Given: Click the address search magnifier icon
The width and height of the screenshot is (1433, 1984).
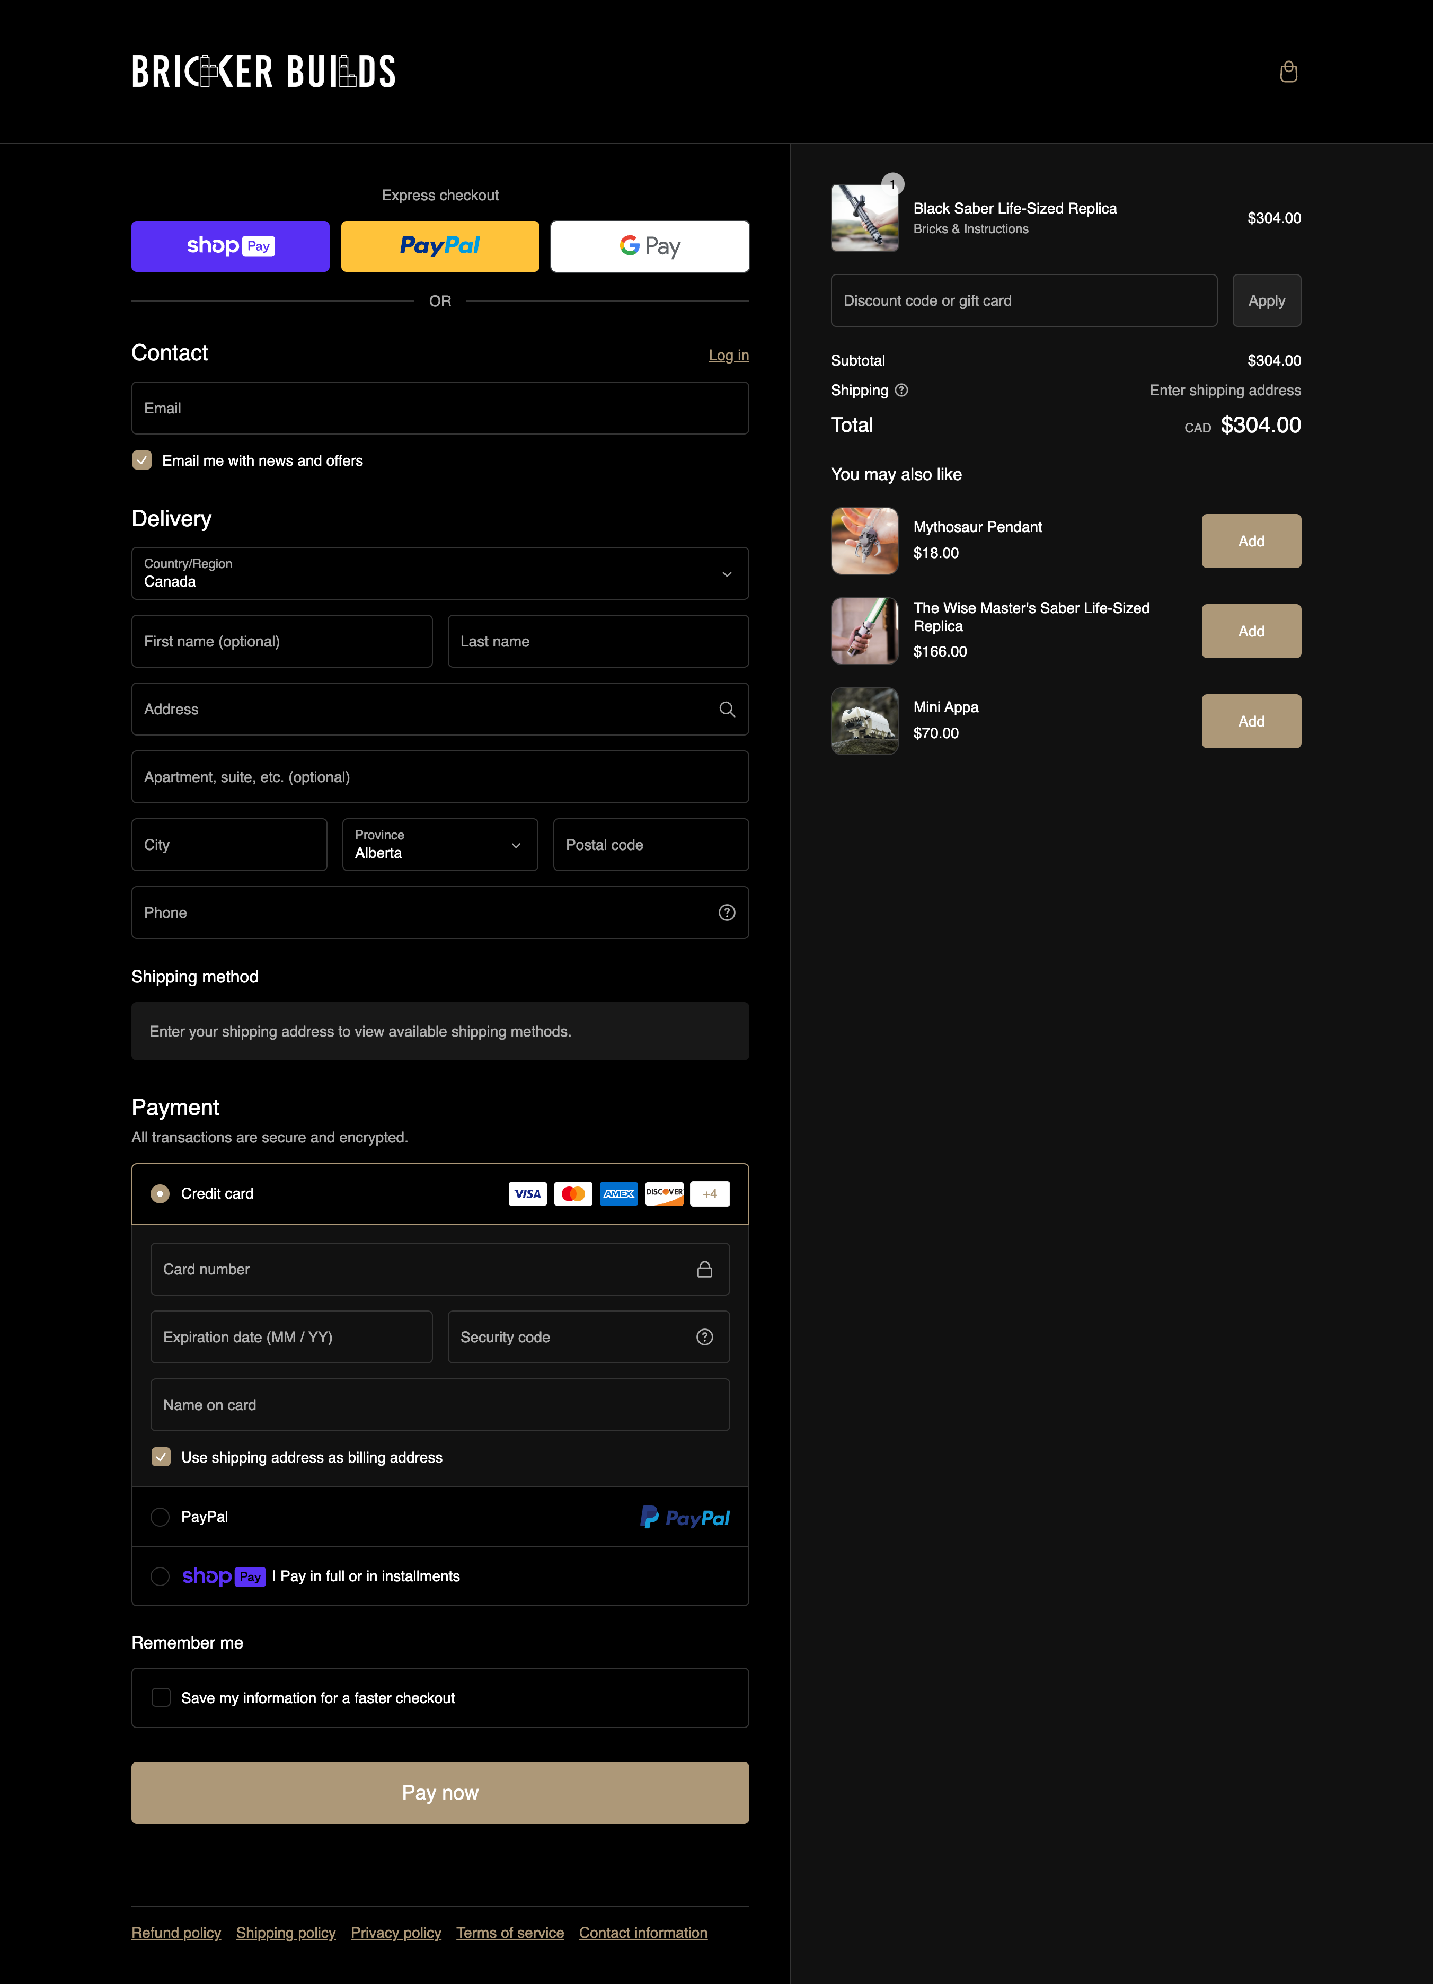Looking at the screenshot, I should pyautogui.click(x=727, y=710).
